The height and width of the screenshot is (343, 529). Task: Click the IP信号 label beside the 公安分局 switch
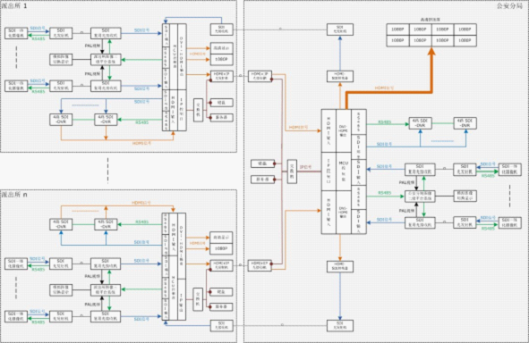pos(305,167)
